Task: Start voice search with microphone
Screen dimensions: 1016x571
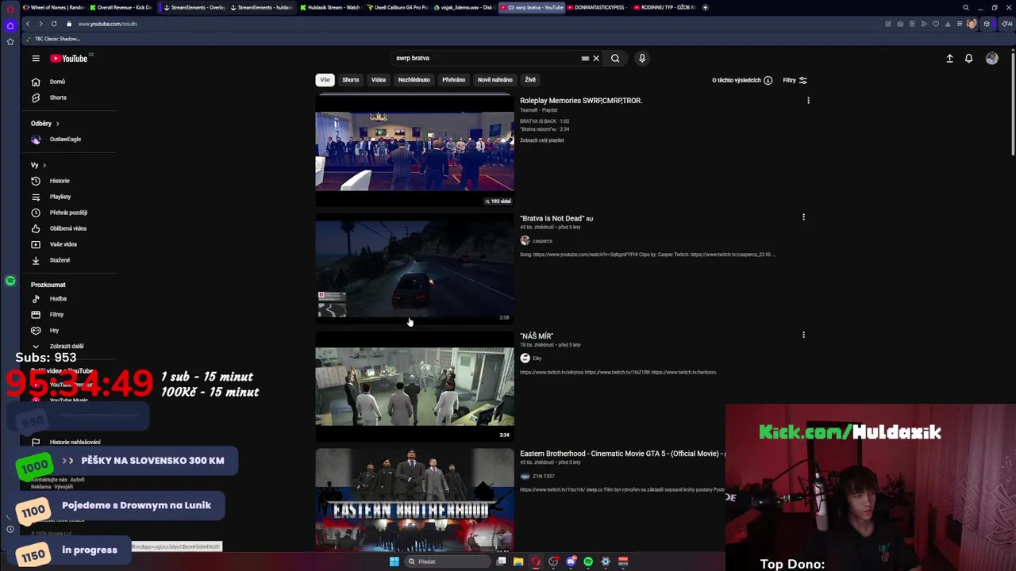Action: tap(642, 58)
